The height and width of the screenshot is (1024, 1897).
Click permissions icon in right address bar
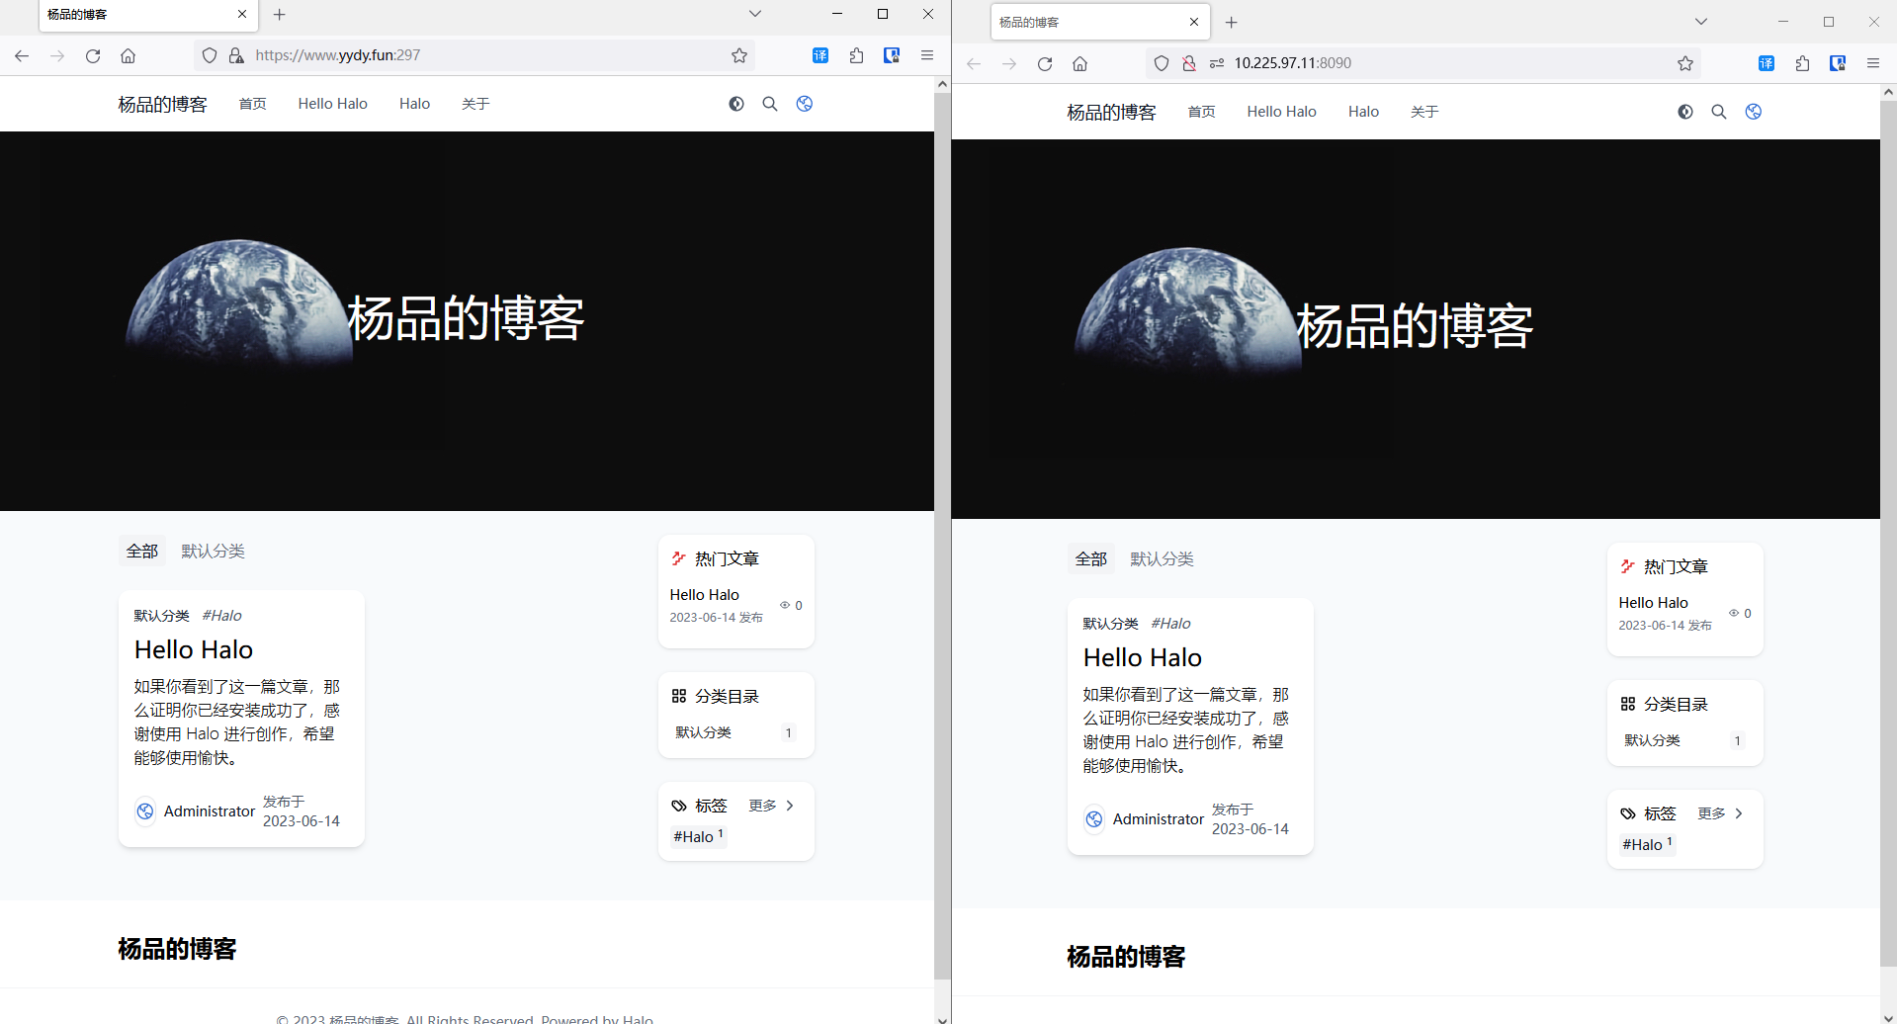click(1217, 63)
